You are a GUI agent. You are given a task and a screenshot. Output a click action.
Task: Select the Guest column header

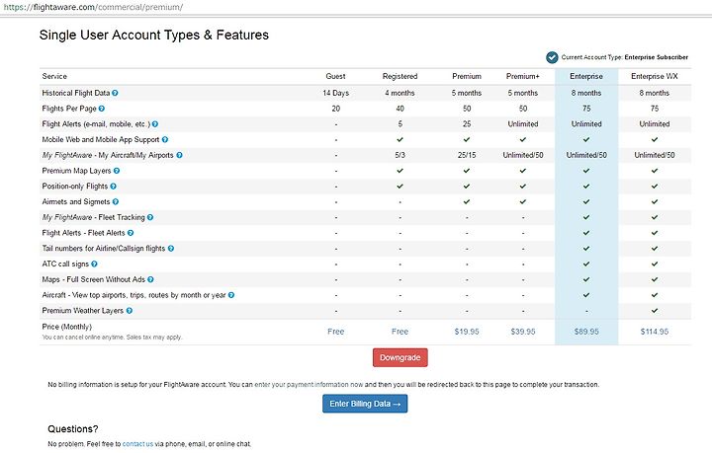coord(335,77)
